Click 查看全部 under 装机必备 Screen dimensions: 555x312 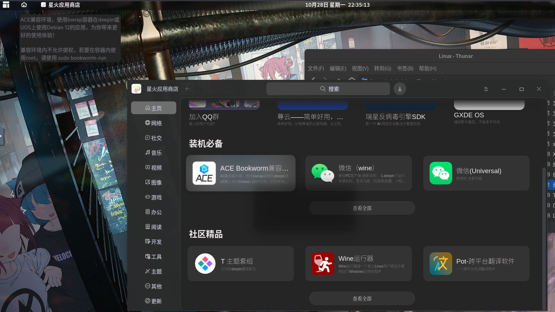[x=362, y=208]
